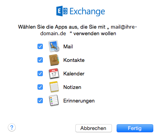Toggle the Notizen checkbox off
The width and height of the screenshot is (161, 140).
[x=40, y=87]
